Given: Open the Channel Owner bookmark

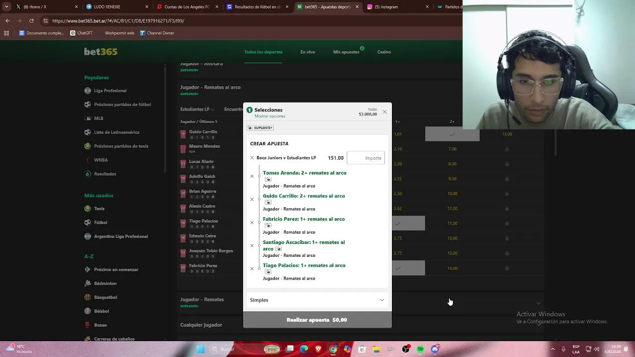Looking at the screenshot, I should tap(157, 33).
